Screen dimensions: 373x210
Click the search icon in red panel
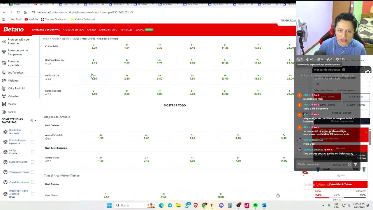[x=365, y=132]
